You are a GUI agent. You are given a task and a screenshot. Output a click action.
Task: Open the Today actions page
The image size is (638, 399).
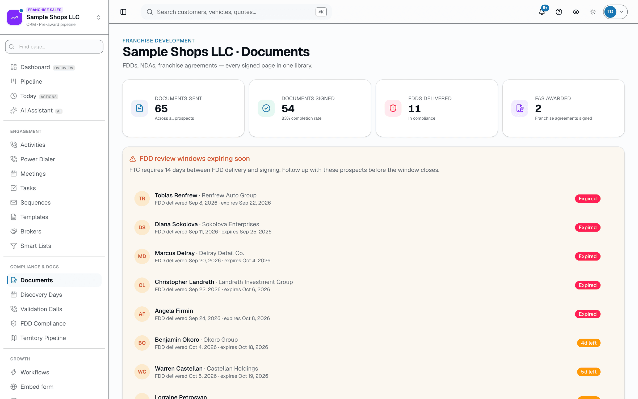click(x=54, y=96)
